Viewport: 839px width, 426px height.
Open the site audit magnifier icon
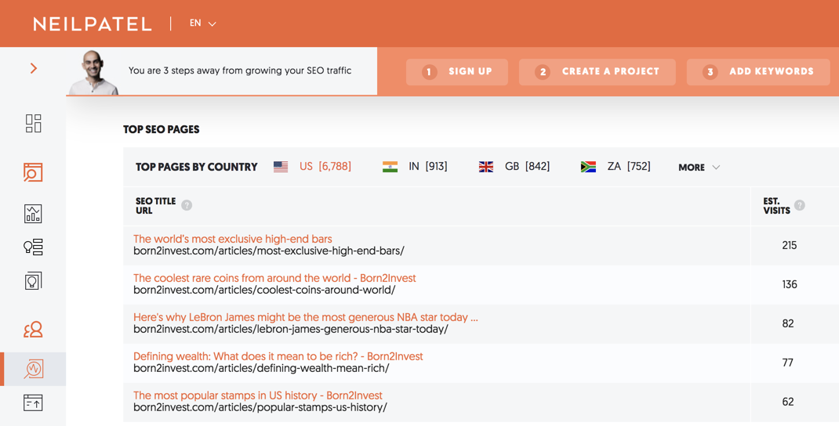(33, 172)
